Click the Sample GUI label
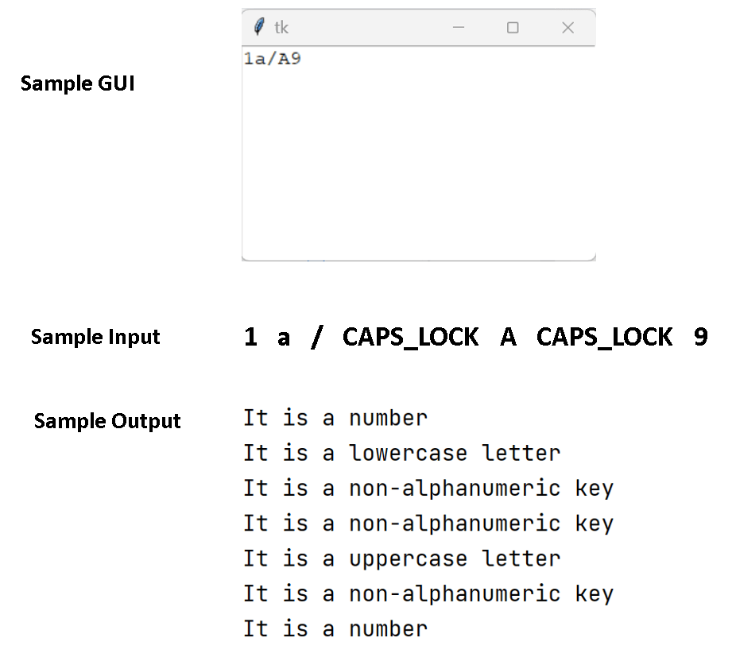This screenshot has height=657, width=736. tap(77, 83)
